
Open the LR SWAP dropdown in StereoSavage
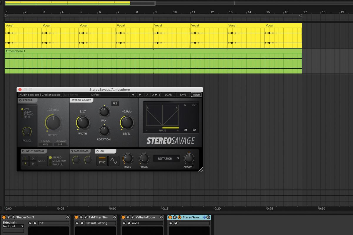(x=61, y=144)
